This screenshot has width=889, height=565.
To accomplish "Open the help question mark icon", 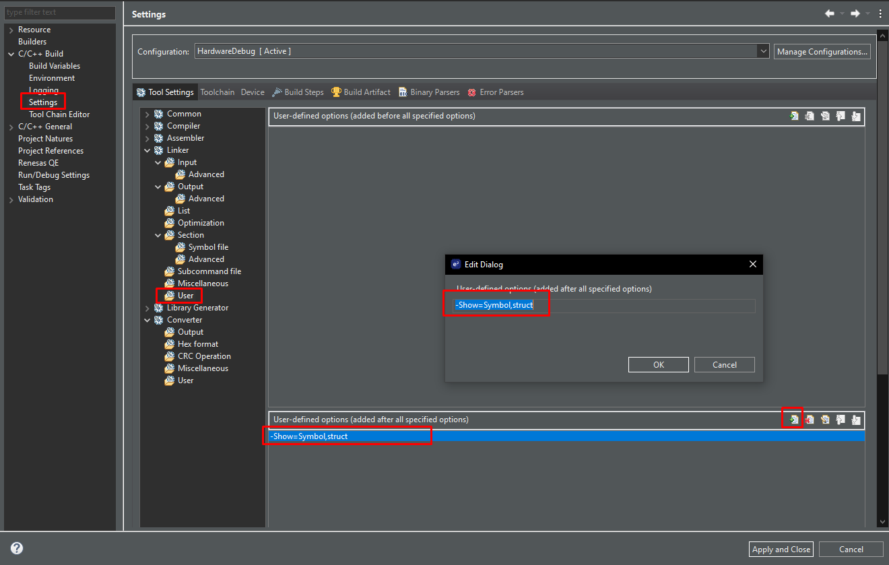I will [17, 548].
